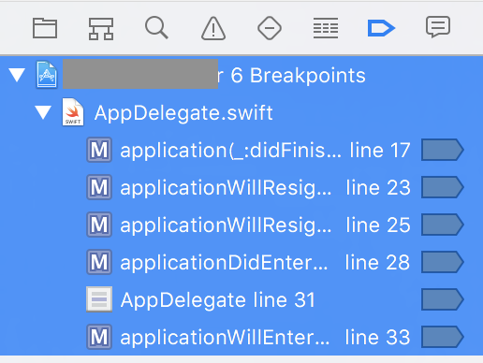Open the Issue navigator warning icon

coord(213,29)
